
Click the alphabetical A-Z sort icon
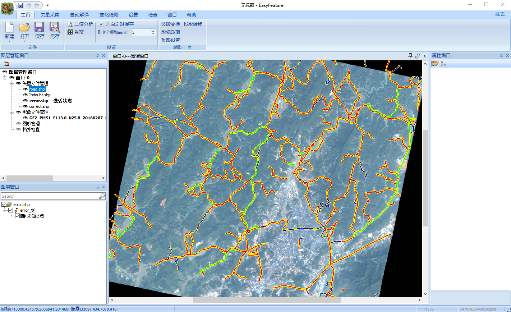pyautogui.click(x=443, y=64)
